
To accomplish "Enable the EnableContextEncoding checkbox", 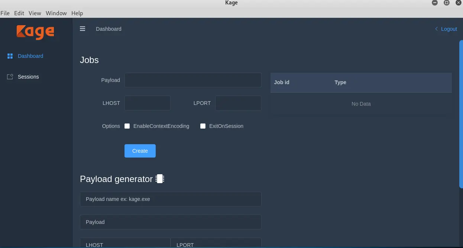I will coord(127,126).
